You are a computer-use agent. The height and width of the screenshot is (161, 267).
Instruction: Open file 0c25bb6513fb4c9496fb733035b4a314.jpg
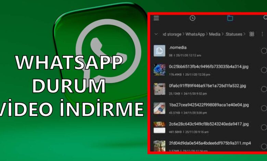coord(208,66)
